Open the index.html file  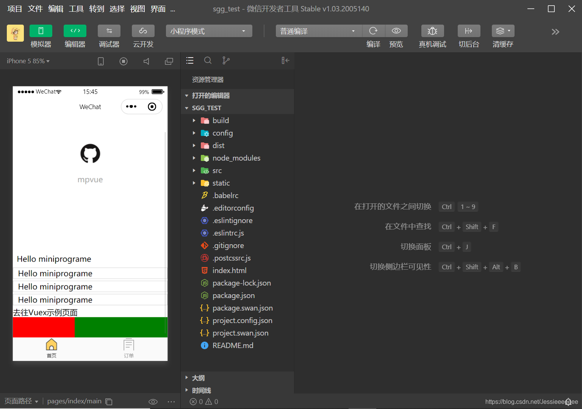[238, 270]
